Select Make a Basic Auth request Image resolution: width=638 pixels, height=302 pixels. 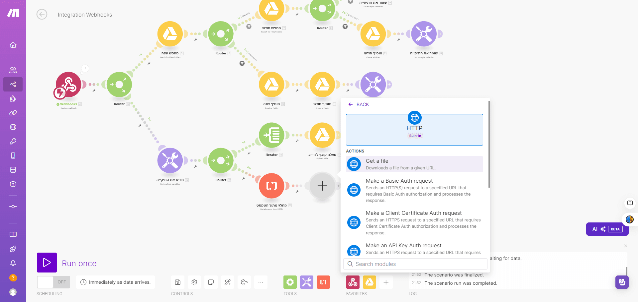(414, 190)
